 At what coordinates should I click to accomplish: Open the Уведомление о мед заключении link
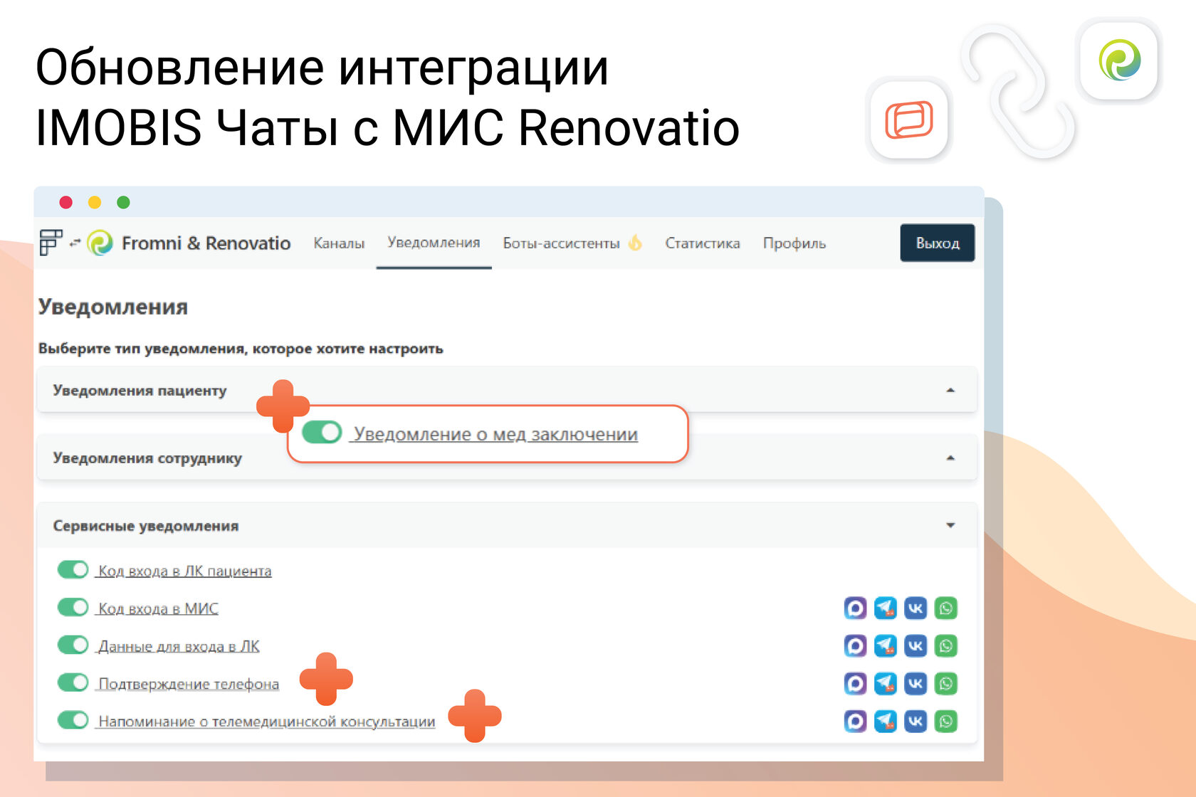(x=495, y=434)
